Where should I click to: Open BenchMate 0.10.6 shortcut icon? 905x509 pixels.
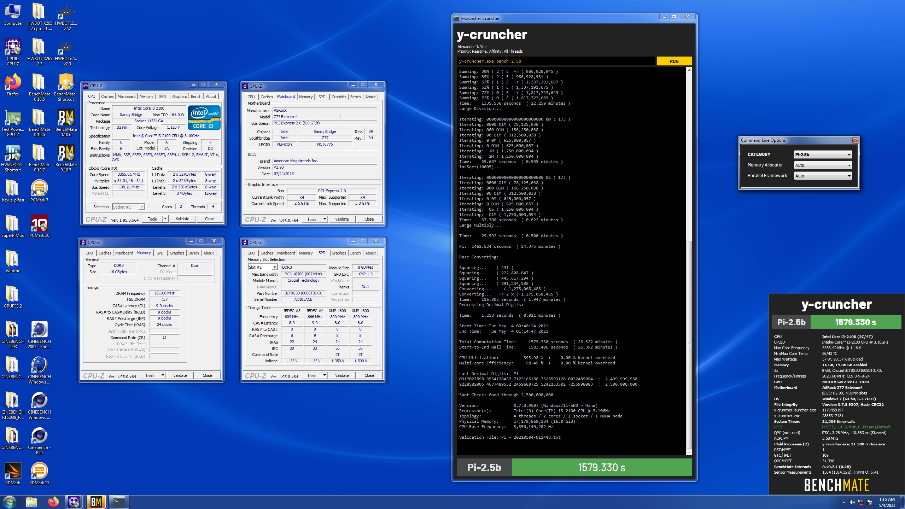click(66, 123)
